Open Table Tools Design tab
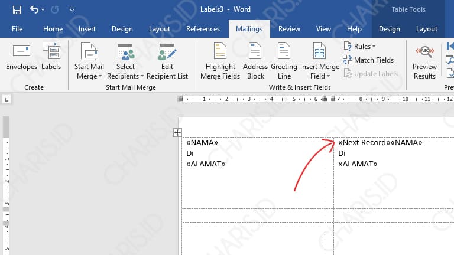Image resolution: width=454 pixels, height=255 pixels. pyautogui.click(x=390, y=29)
